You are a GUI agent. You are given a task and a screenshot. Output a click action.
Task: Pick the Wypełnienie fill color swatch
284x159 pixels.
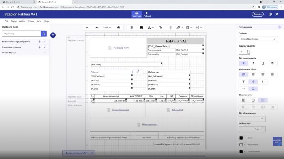241,145
